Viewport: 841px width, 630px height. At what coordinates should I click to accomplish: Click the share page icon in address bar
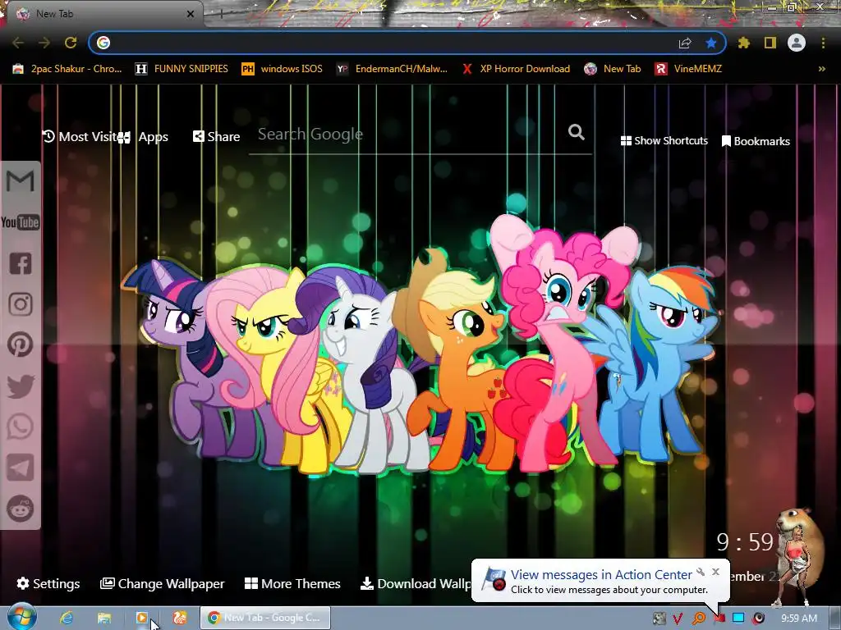coord(685,43)
